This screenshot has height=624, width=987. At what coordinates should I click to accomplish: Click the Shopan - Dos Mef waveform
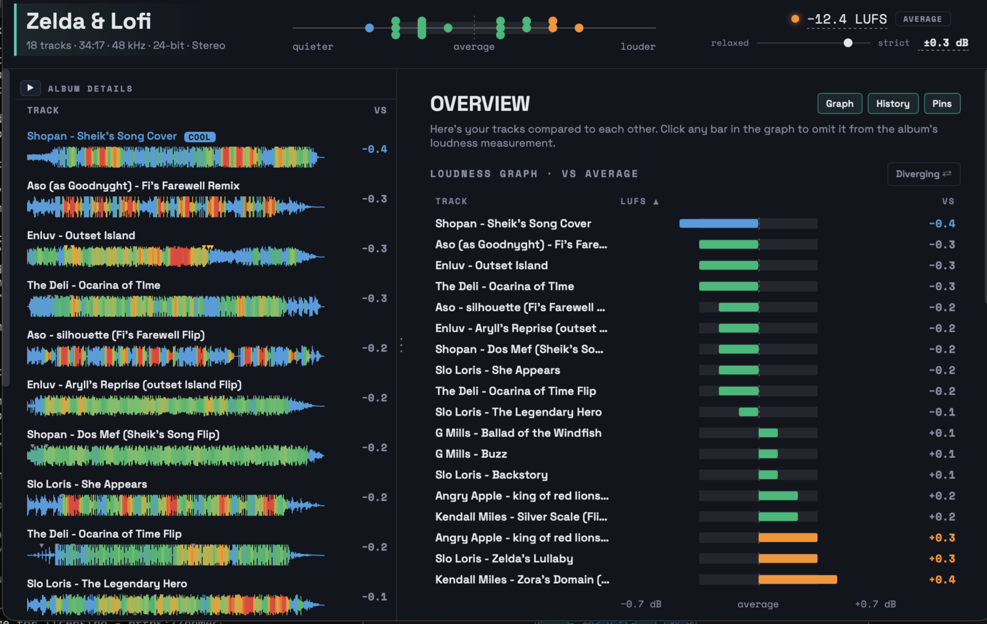click(x=175, y=456)
